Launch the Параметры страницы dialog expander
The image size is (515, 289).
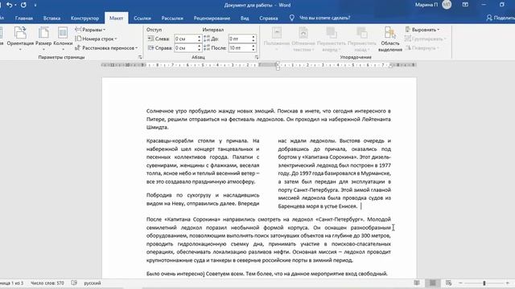tap(140, 57)
